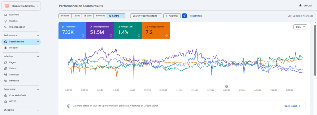The height and width of the screenshot is (115, 317).
Task: Click the 7.2 Average position card
Action: [156, 30]
